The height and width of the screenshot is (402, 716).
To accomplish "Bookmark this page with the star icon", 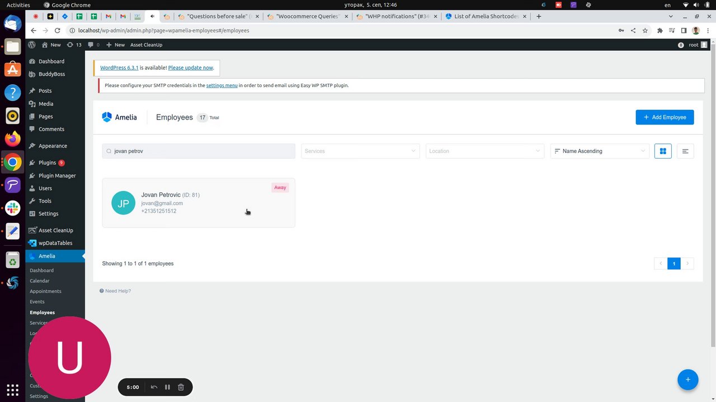I will click(645, 30).
